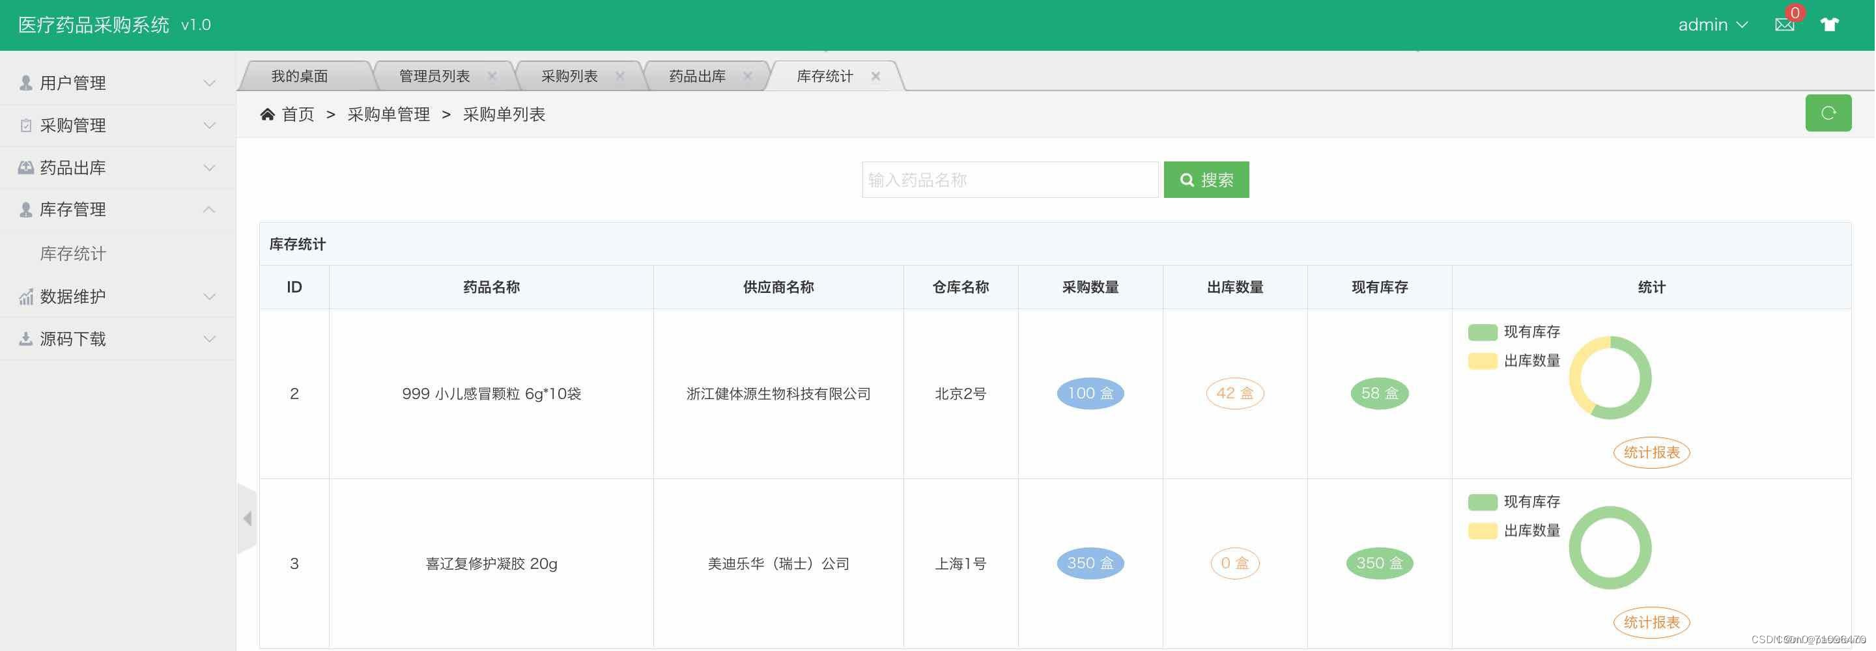Open the 数据维护 chart icon

(24, 296)
